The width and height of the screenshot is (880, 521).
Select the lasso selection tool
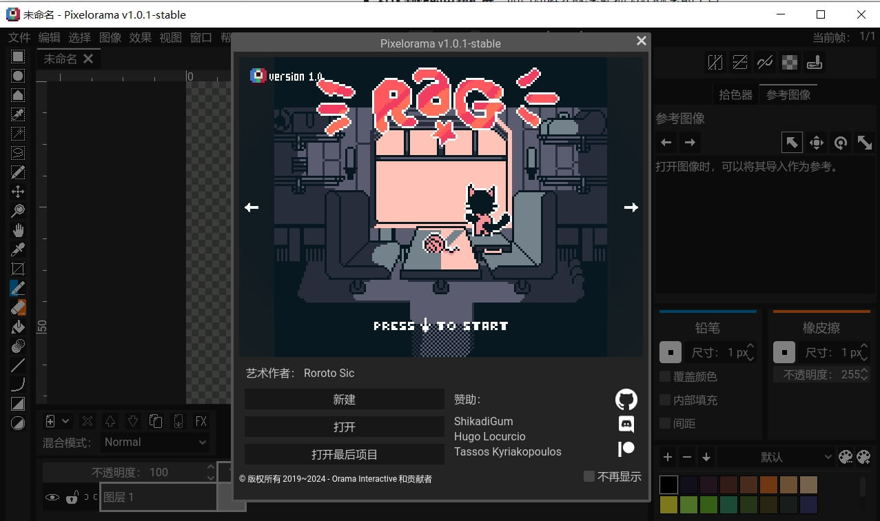click(18, 153)
